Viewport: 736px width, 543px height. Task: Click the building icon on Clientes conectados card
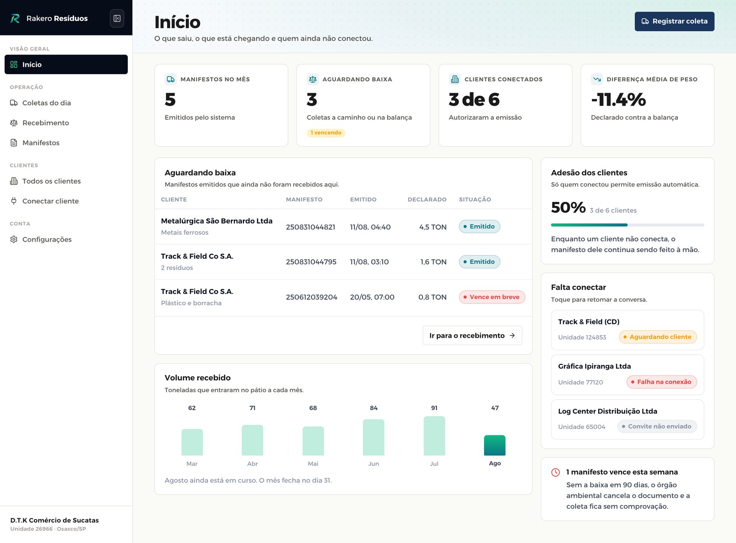click(455, 79)
